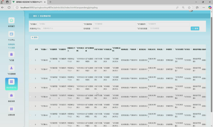Open the 飞行器数据 icon in sidebar
The image size is (213, 127).
pyautogui.click(x=11, y=68)
